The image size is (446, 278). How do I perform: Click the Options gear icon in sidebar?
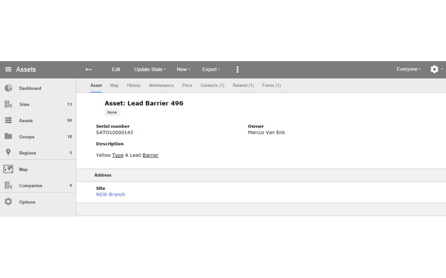tap(8, 202)
